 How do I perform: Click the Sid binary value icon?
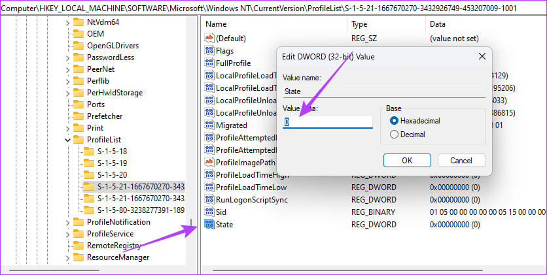pos(209,212)
